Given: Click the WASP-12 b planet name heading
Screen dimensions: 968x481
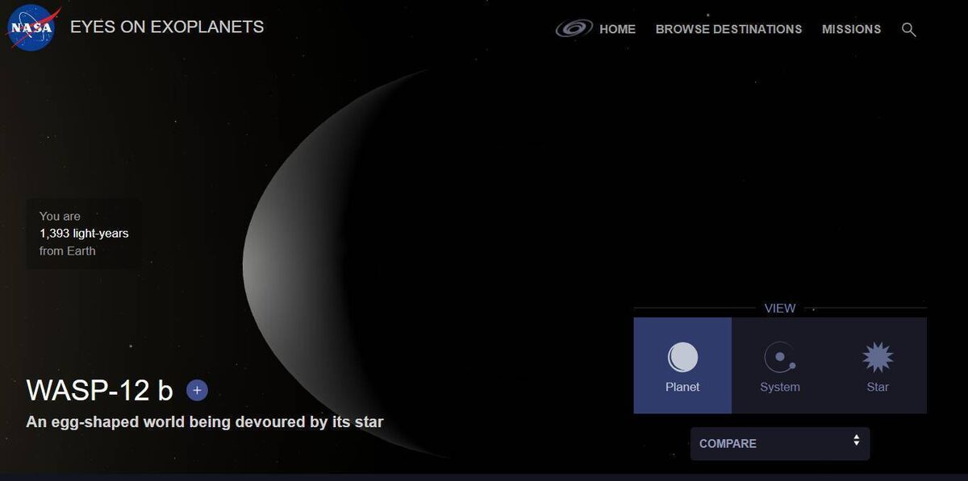Looking at the screenshot, I should [100, 390].
